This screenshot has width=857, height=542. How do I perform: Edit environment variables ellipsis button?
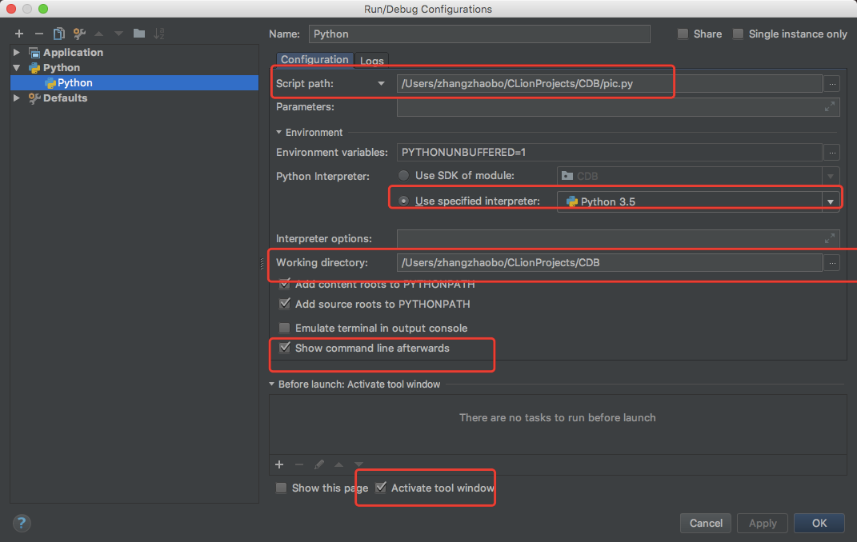pos(832,152)
